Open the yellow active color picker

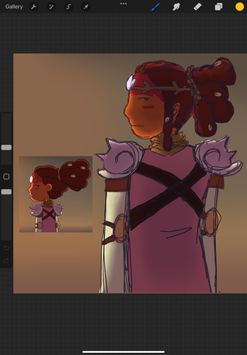[x=240, y=7]
